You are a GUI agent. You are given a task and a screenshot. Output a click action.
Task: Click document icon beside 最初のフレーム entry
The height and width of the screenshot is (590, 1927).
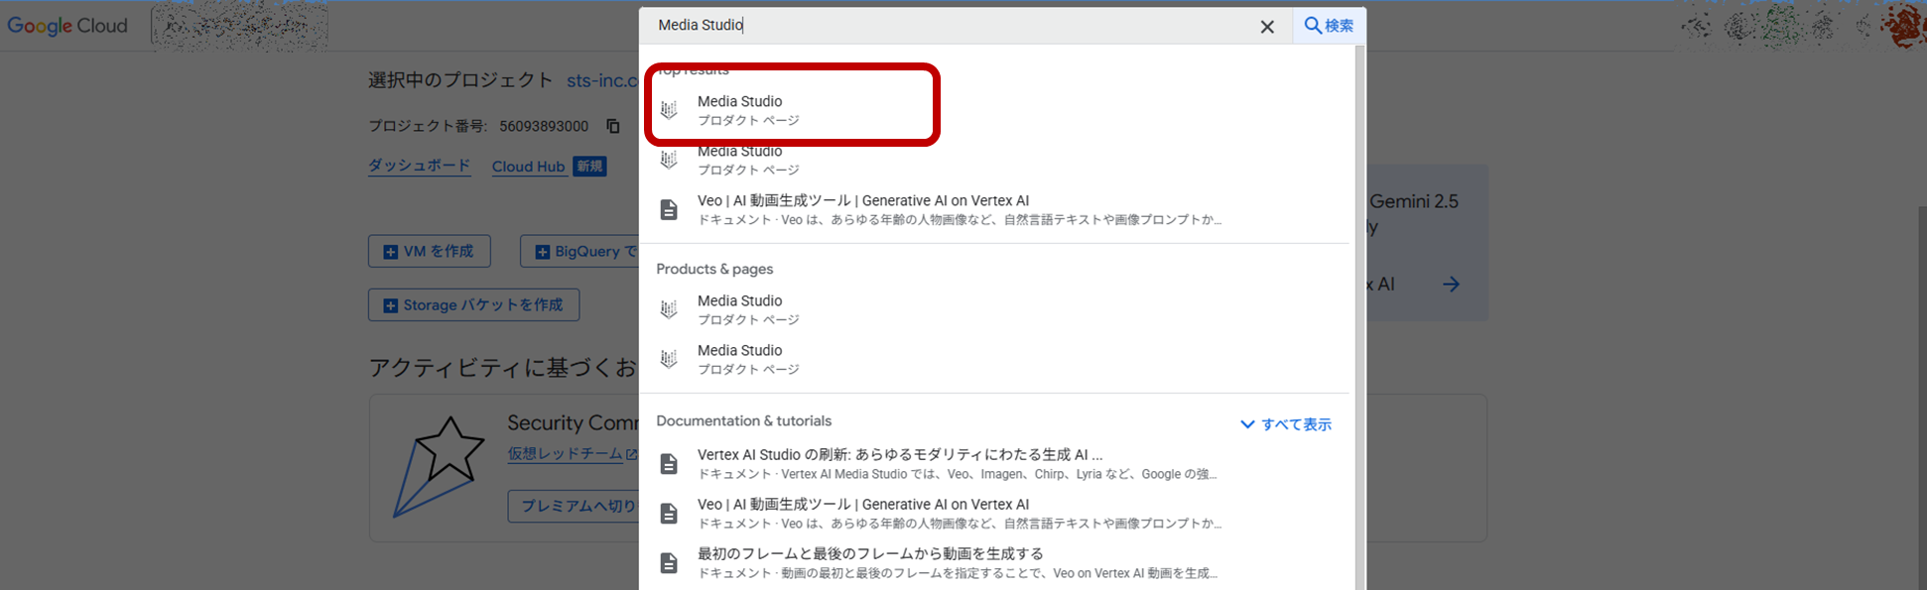(670, 563)
